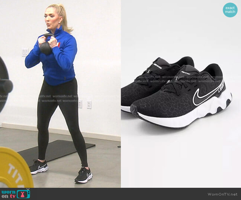Click the teal 'exact match' badge

pyautogui.click(x=230, y=10)
